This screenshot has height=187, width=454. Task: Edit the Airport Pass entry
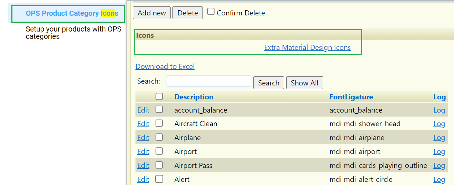point(143,165)
